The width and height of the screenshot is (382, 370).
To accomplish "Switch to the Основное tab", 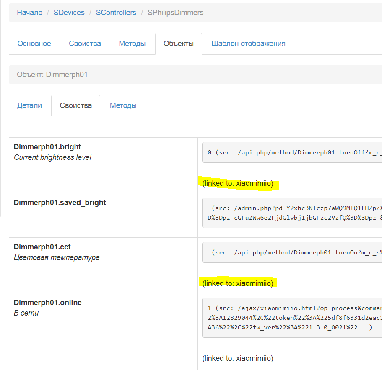I will click(34, 44).
